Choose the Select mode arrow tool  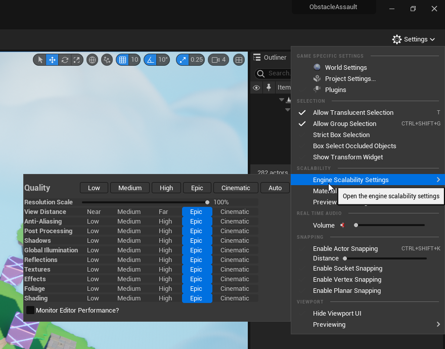point(40,60)
